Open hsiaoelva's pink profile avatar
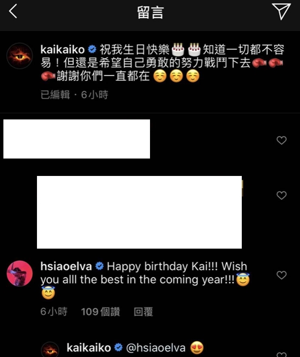300x357 pixels. (20, 273)
